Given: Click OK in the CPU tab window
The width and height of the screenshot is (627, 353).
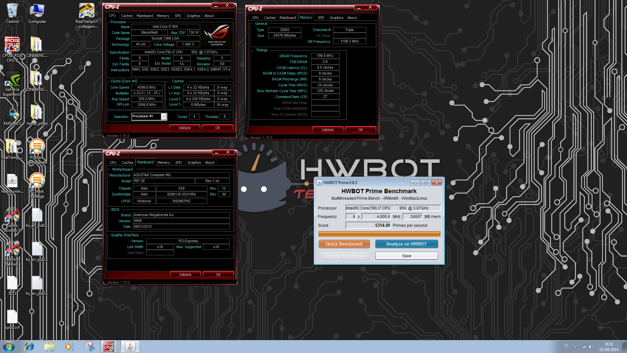Looking at the screenshot, I should coord(217,128).
